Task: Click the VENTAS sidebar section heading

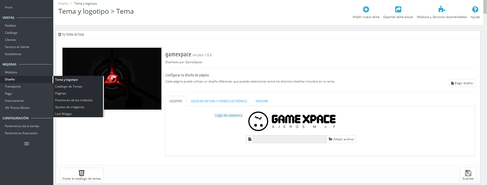Action: [8, 18]
